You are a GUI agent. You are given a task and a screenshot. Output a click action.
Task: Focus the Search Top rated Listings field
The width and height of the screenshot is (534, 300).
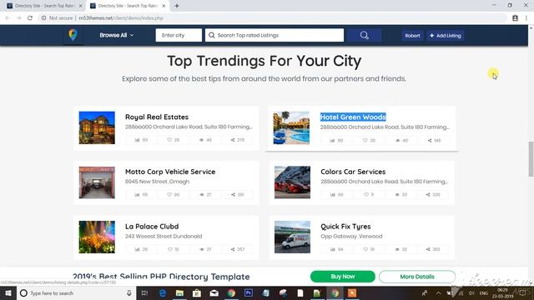pos(275,35)
